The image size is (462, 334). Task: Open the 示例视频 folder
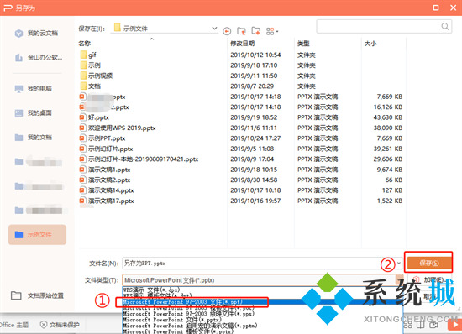(x=97, y=76)
